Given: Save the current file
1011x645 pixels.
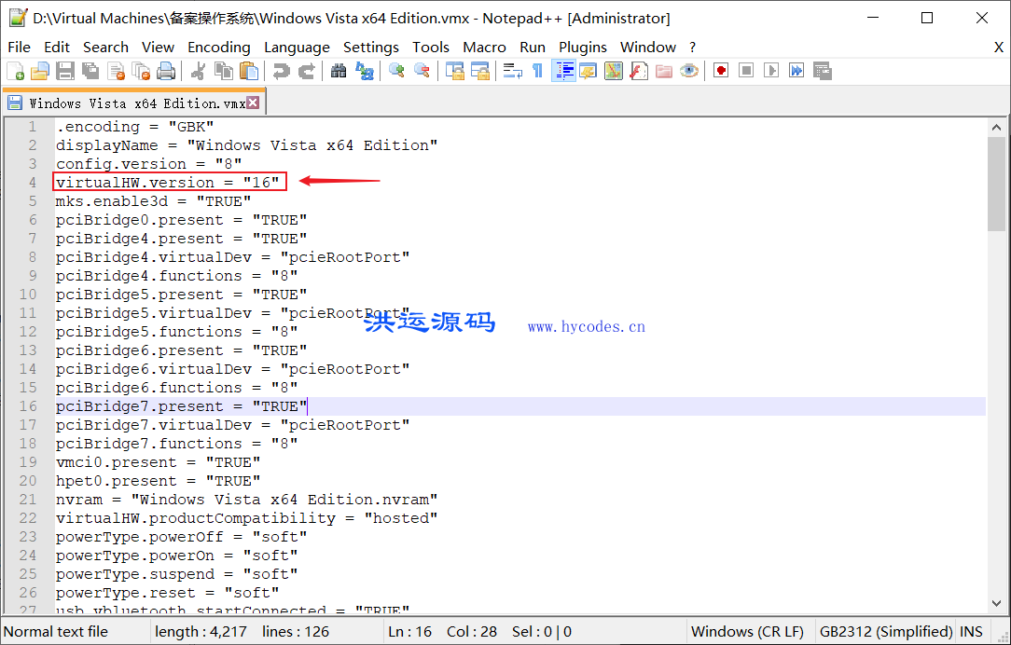Looking at the screenshot, I should (65, 71).
